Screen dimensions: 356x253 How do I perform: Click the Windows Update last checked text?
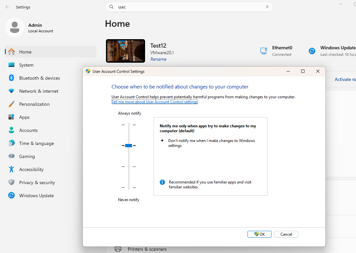[x=338, y=55]
